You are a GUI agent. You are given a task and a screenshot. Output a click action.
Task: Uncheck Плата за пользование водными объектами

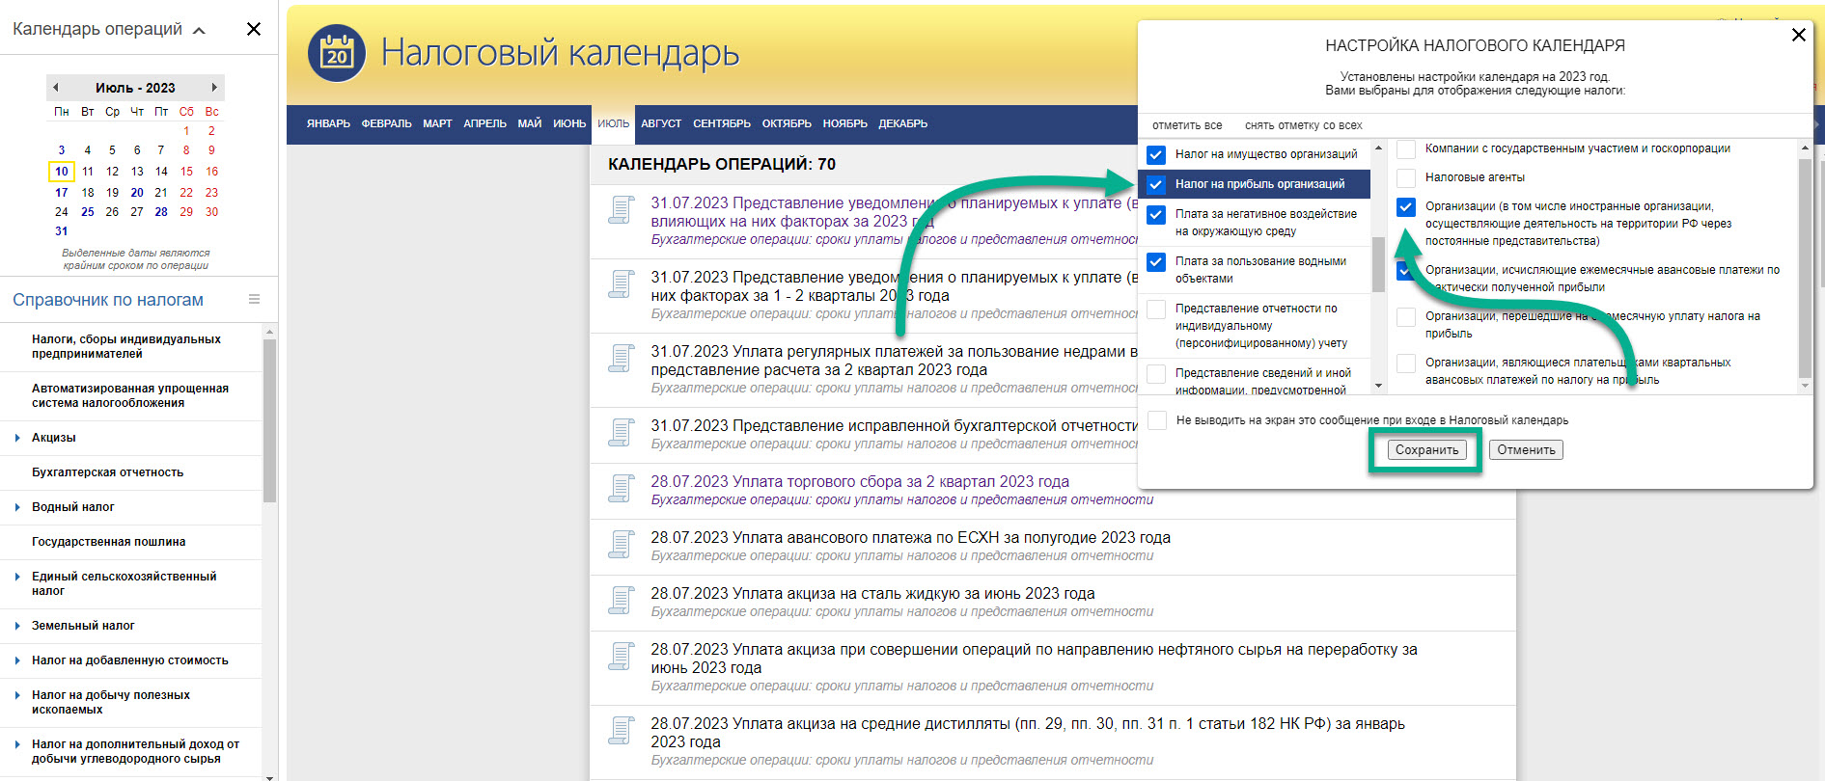[1156, 261]
